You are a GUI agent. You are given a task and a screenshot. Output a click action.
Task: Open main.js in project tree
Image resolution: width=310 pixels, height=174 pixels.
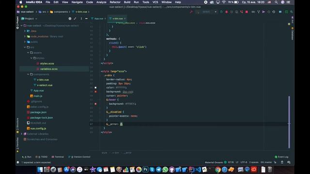pos(38,96)
